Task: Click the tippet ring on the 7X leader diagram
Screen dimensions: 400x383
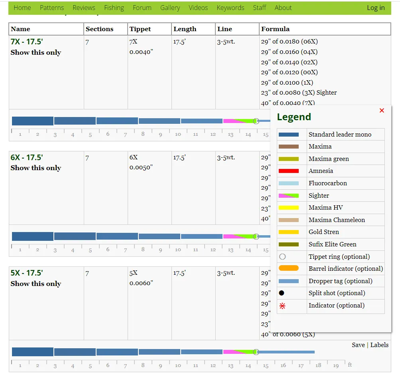Action: [256, 121]
